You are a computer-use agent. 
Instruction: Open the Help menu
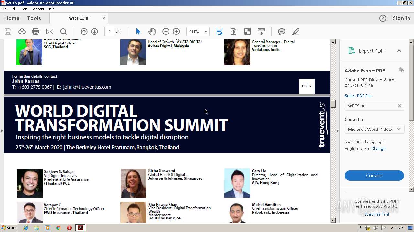click(51, 9)
